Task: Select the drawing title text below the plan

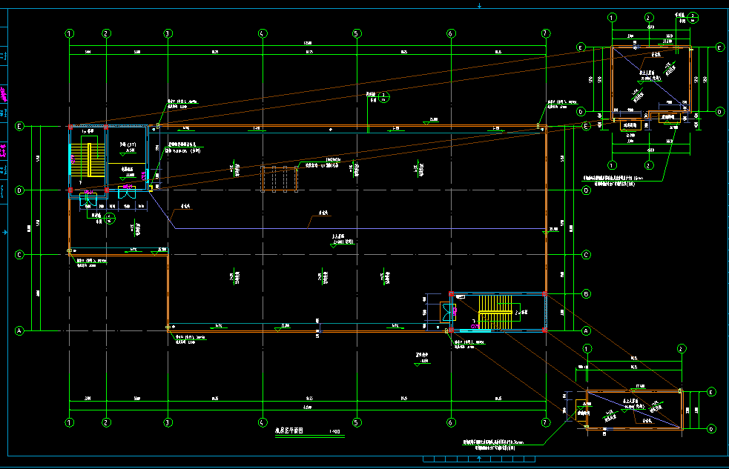Action: click(291, 430)
